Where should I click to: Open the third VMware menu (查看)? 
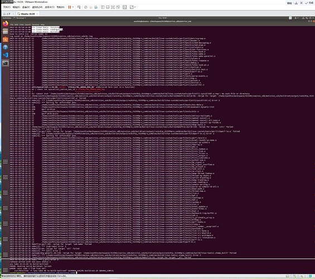pos(26,7)
